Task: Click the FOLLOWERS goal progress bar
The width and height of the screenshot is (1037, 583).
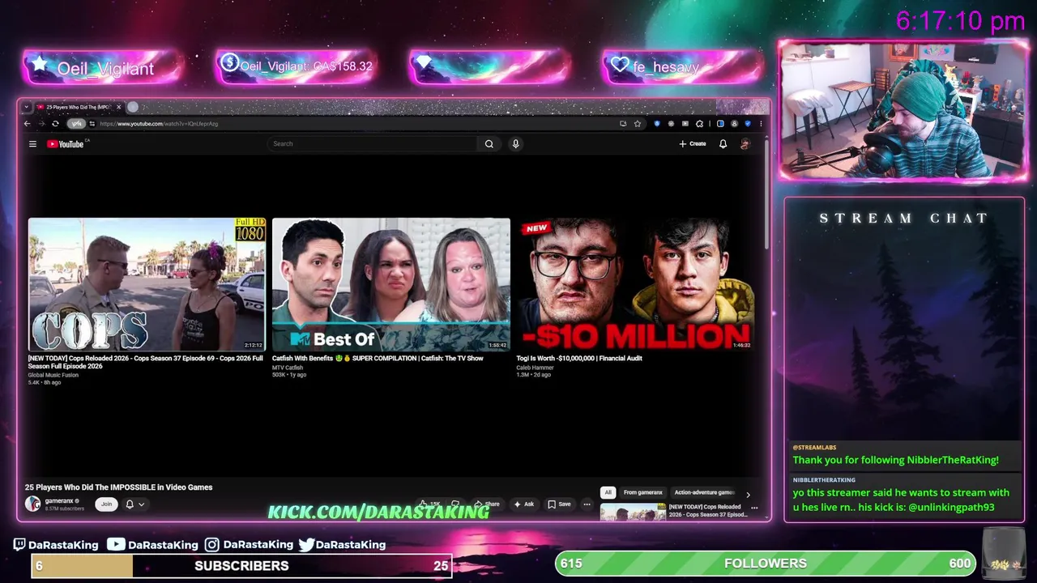Action: (766, 564)
